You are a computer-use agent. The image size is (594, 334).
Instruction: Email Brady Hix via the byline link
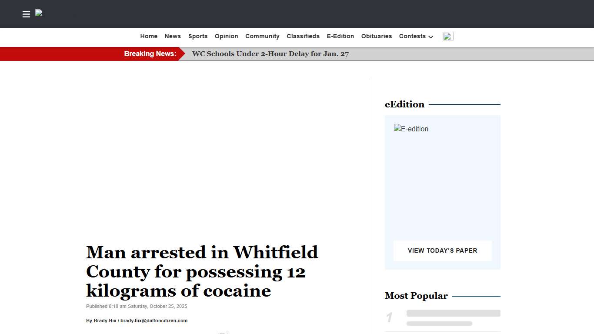click(154, 321)
